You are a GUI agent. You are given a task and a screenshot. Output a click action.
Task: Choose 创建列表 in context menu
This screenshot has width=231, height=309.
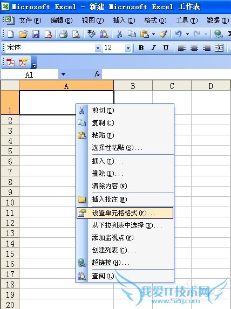point(125,250)
